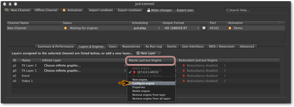Click the Search Help field
Image resolution: width=294 pixels, height=107 pixels.
256,10
